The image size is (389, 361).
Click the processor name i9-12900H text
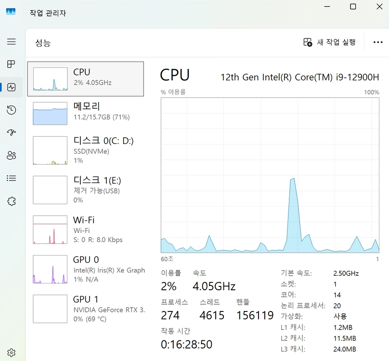[300, 77]
